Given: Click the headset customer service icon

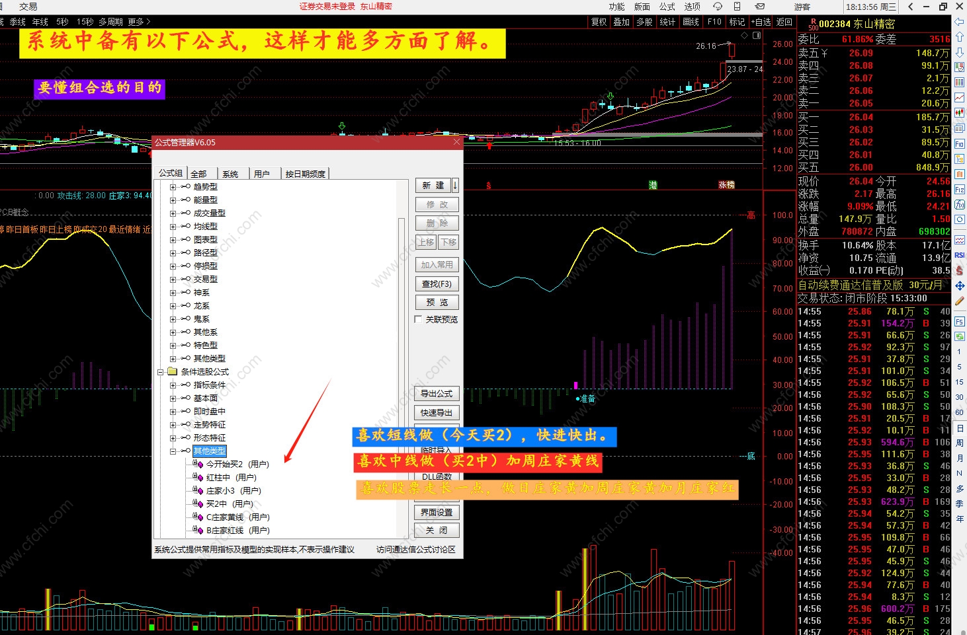Looking at the screenshot, I should click(x=718, y=6).
